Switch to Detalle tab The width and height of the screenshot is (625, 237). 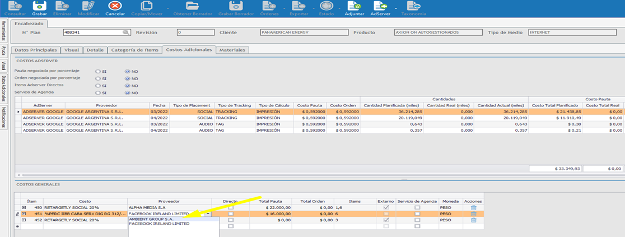95,50
